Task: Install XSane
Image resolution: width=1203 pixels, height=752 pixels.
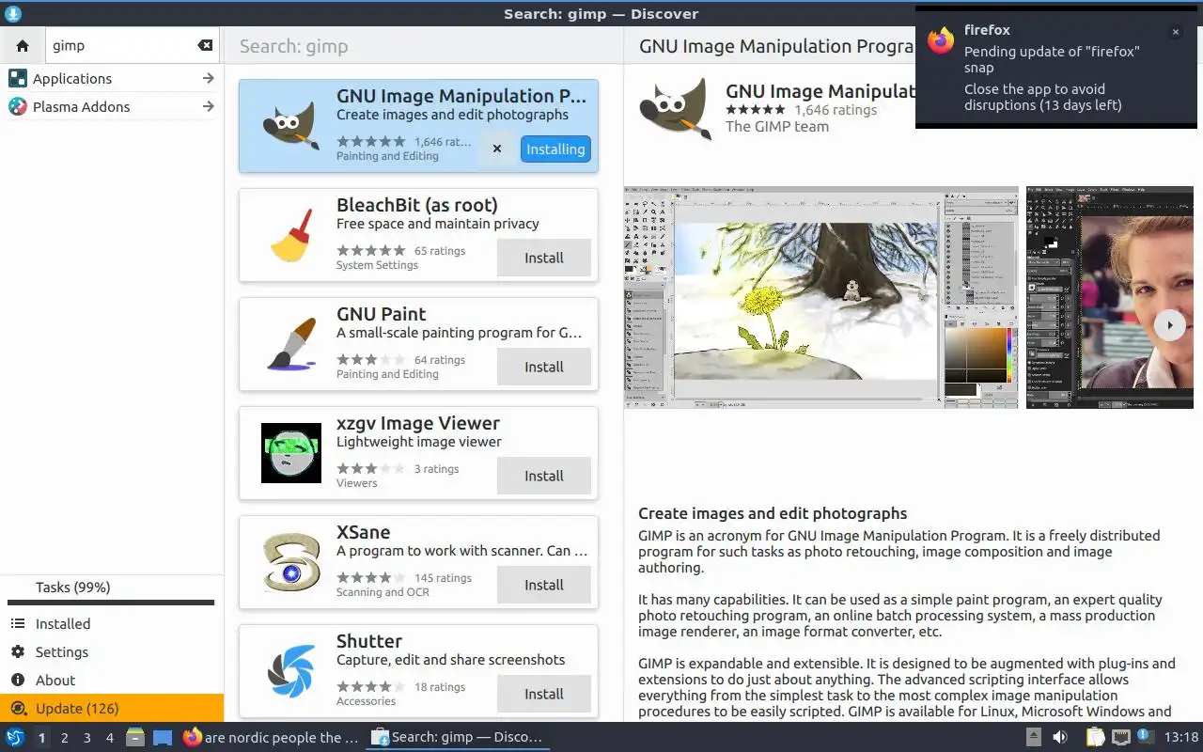Action: (544, 585)
